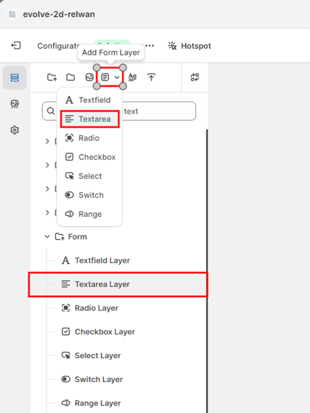
Task: Open the form layer dropdown chevron
Action: pos(117,77)
